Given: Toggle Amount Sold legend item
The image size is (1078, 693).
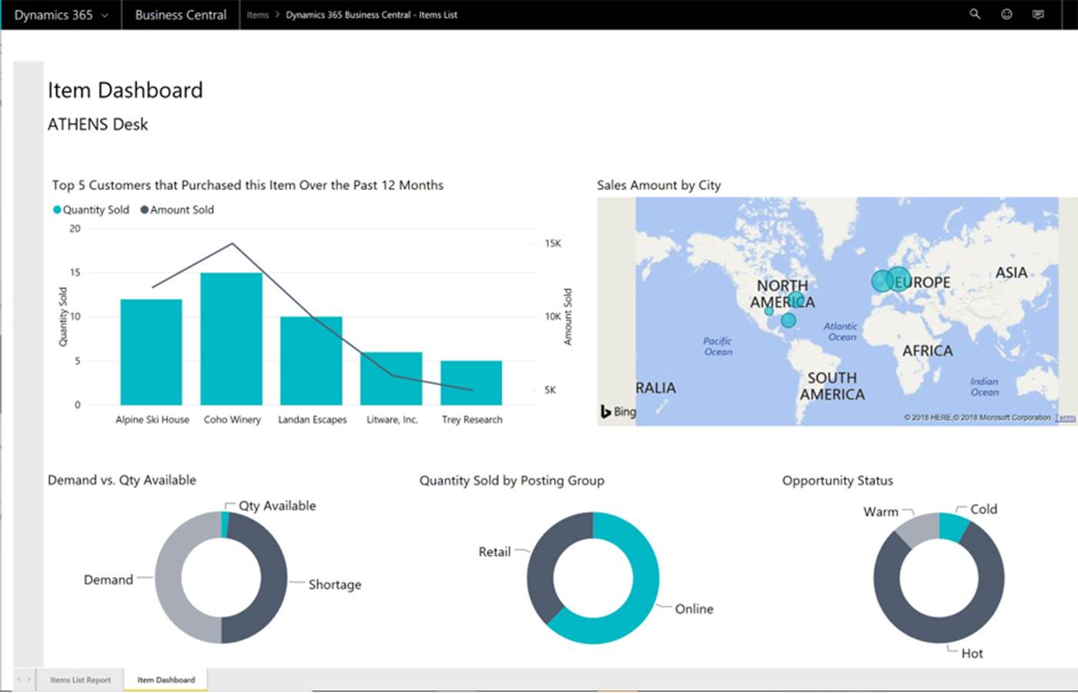Looking at the screenshot, I should tap(177, 209).
